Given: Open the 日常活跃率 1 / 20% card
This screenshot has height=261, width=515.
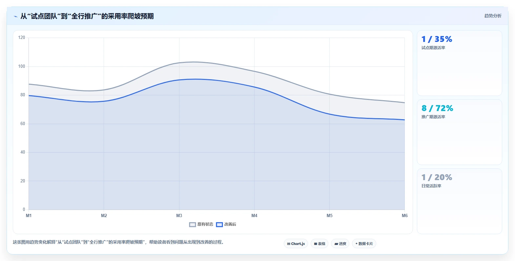Looking at the screenshot, I should point(459,201).
